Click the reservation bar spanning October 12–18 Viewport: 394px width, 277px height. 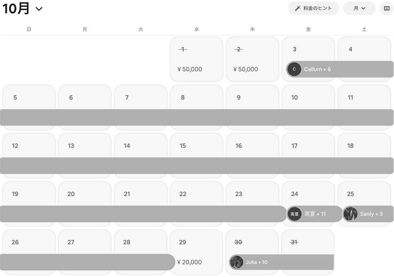pyautogui.click(x=196, y=166)
